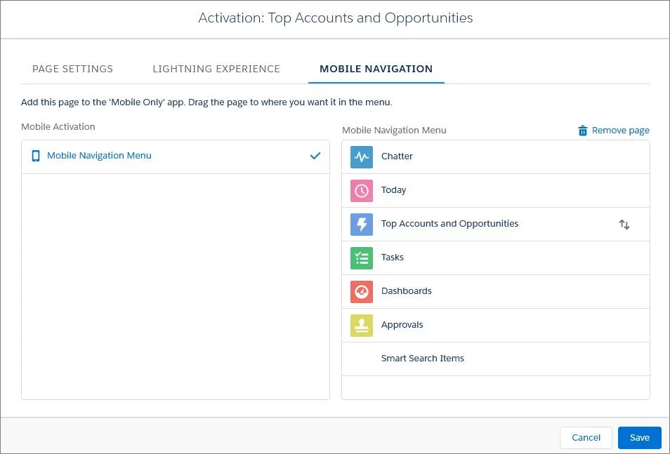
Task: Open the Lightning Experience tab
Action: click(x=216, y=69)
